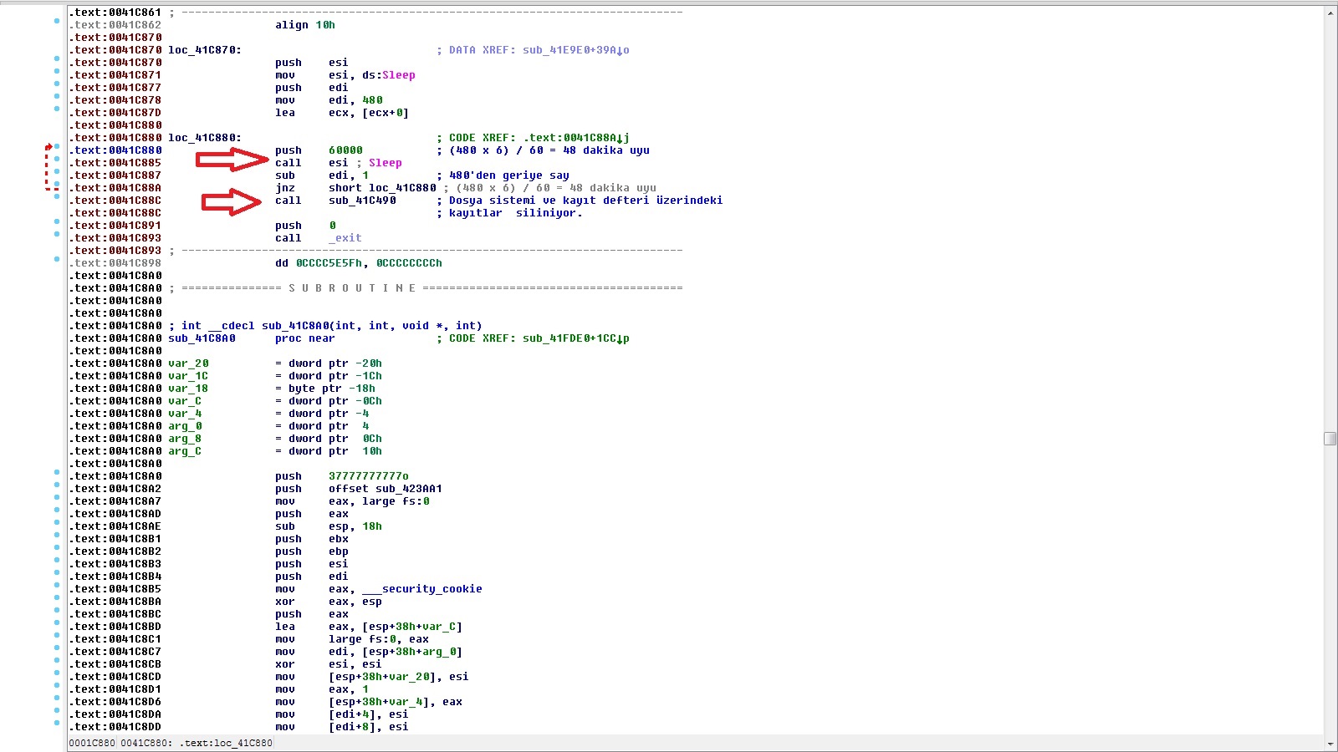Screen dimensions: 1338x752
Task: Follow the CODE XREF sub_41FDE0+1CC link
Action: (576, 338)
